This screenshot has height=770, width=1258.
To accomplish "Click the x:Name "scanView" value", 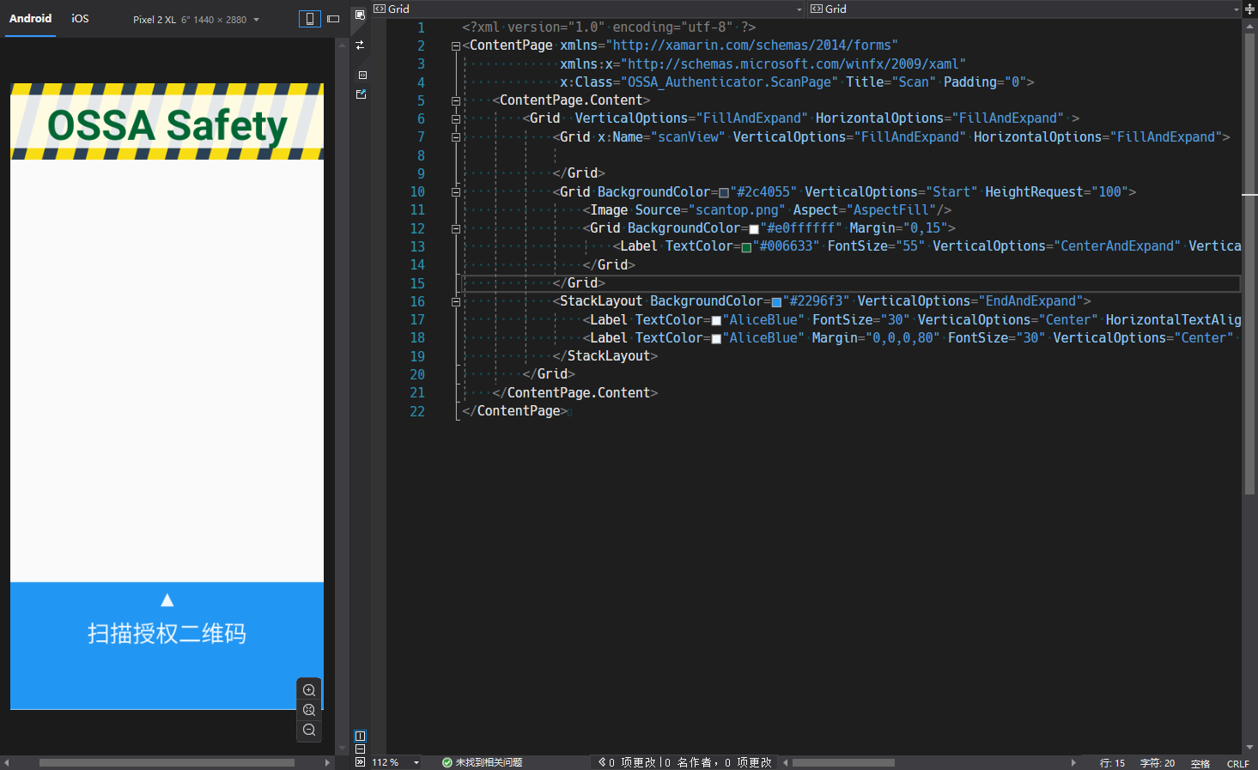I will coord(688,137).
